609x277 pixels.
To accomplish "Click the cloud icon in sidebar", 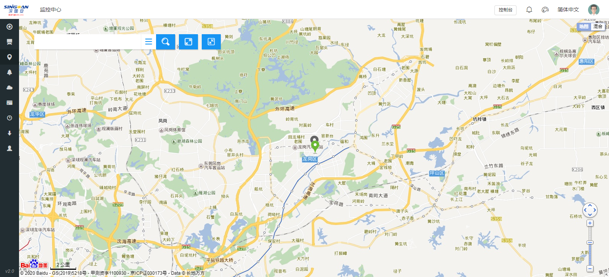I will (x=10, y=87).
